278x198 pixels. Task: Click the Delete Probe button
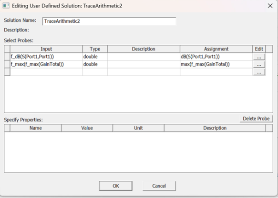[256, 119]
